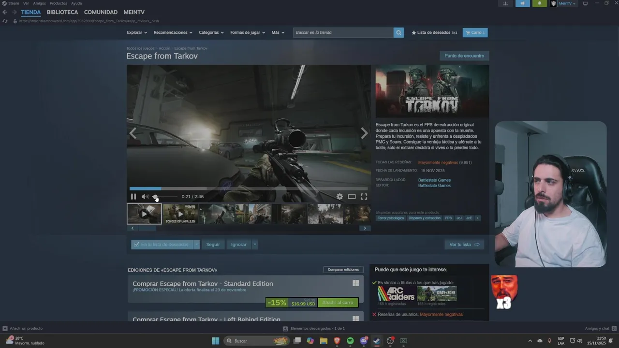
Task: Select the 'Terror psicológico' tag
Action: [x=391, y=218]
